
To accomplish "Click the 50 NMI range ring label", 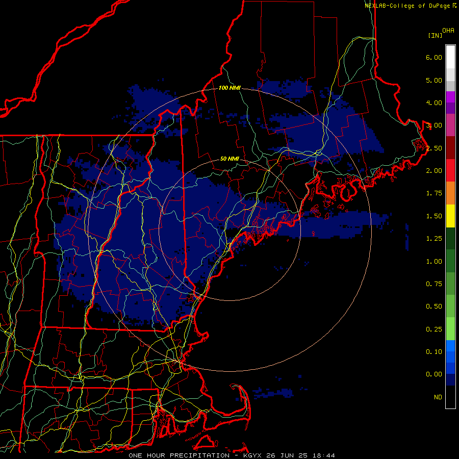I will tap(229, 159).
